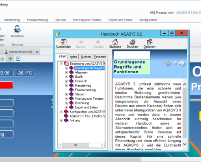The height and width of the screenshot is (162, 201).
Task: Maximize the Handbuch AQASYS 9.2 window
Action: [172, 33]
